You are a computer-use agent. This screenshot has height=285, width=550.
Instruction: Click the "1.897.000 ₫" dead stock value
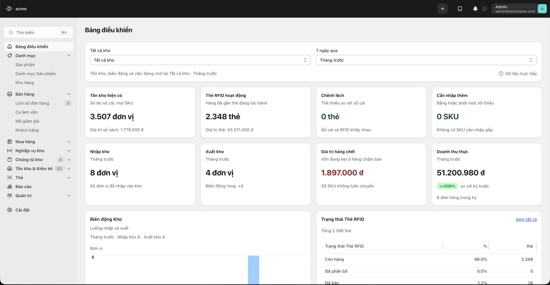click(x=342, y=173)
